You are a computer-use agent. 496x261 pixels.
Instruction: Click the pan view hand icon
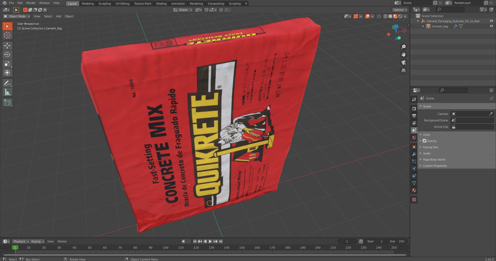[403, 54]
